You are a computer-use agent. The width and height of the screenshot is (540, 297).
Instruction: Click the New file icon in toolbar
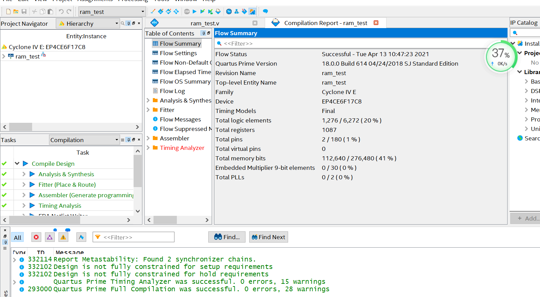[x=8, y=12]
